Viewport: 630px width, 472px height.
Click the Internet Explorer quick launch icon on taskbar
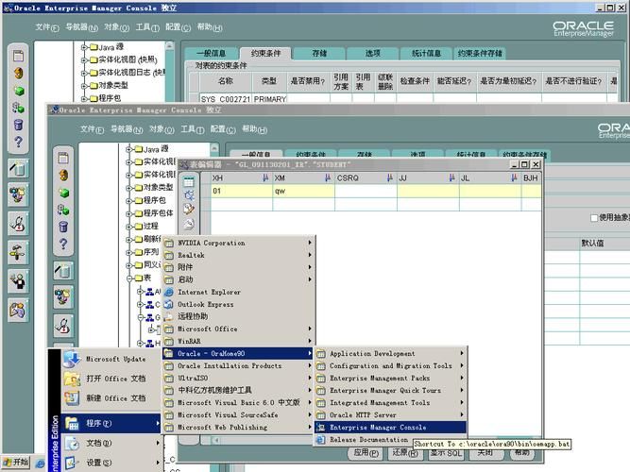click(x=40, y=464)
